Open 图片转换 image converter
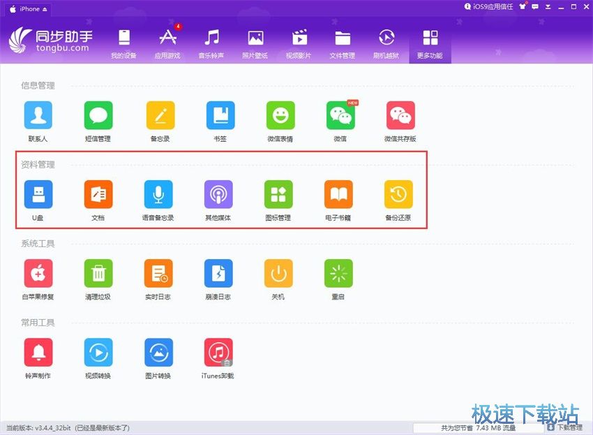This screenshot has height=435, width=593. point(158,352)
